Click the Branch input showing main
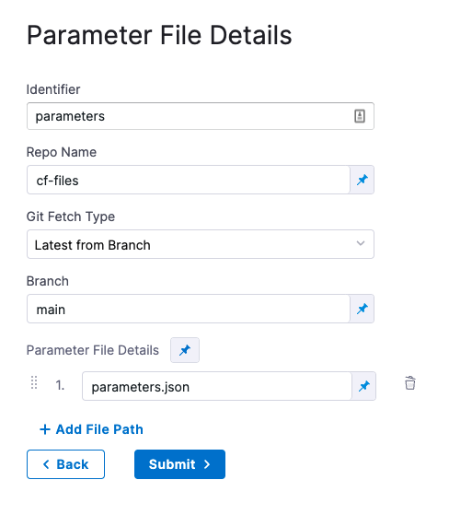The image size is (449, 515). pyautogui.click(x=189, y=309)
